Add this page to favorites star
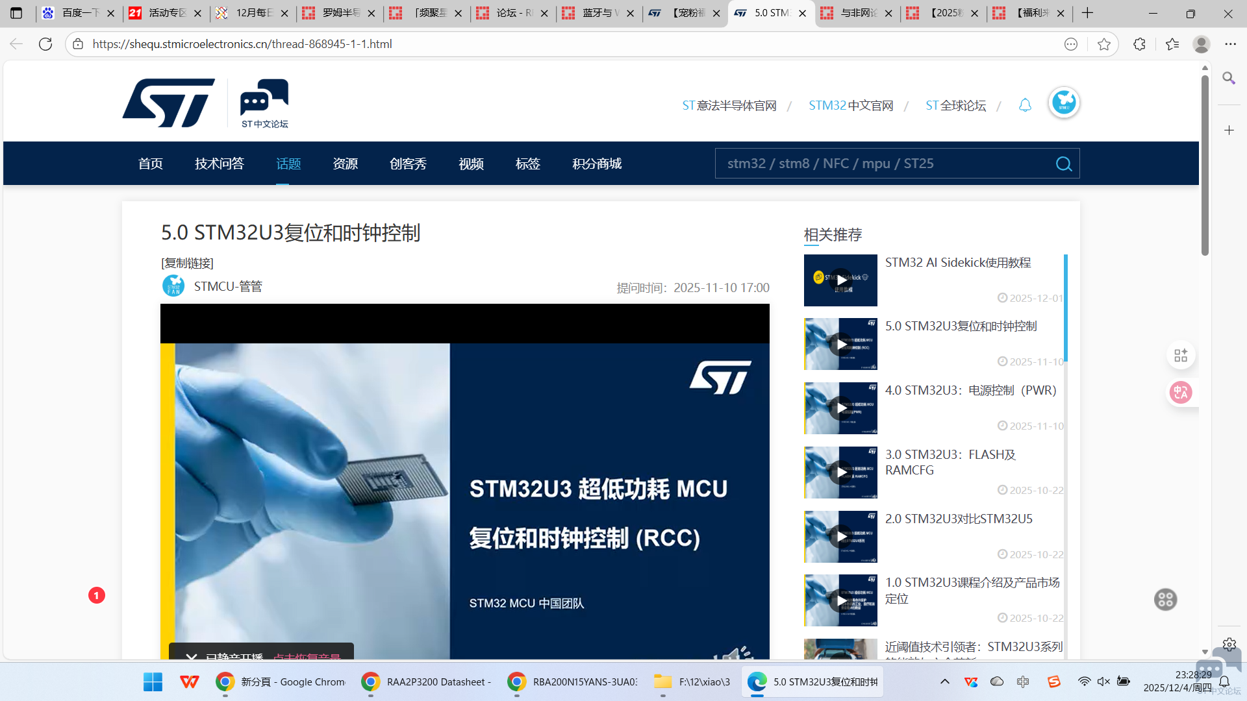The height and width of the screenshot is (701, 1247). [x=1103, y=44]
